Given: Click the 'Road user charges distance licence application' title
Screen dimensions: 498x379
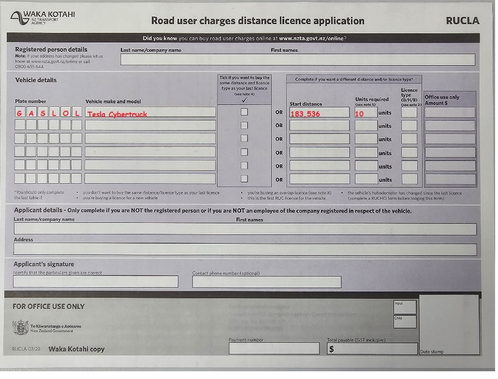Looking at the screenshot, I should pyautogui.click(x=258, y=21).
